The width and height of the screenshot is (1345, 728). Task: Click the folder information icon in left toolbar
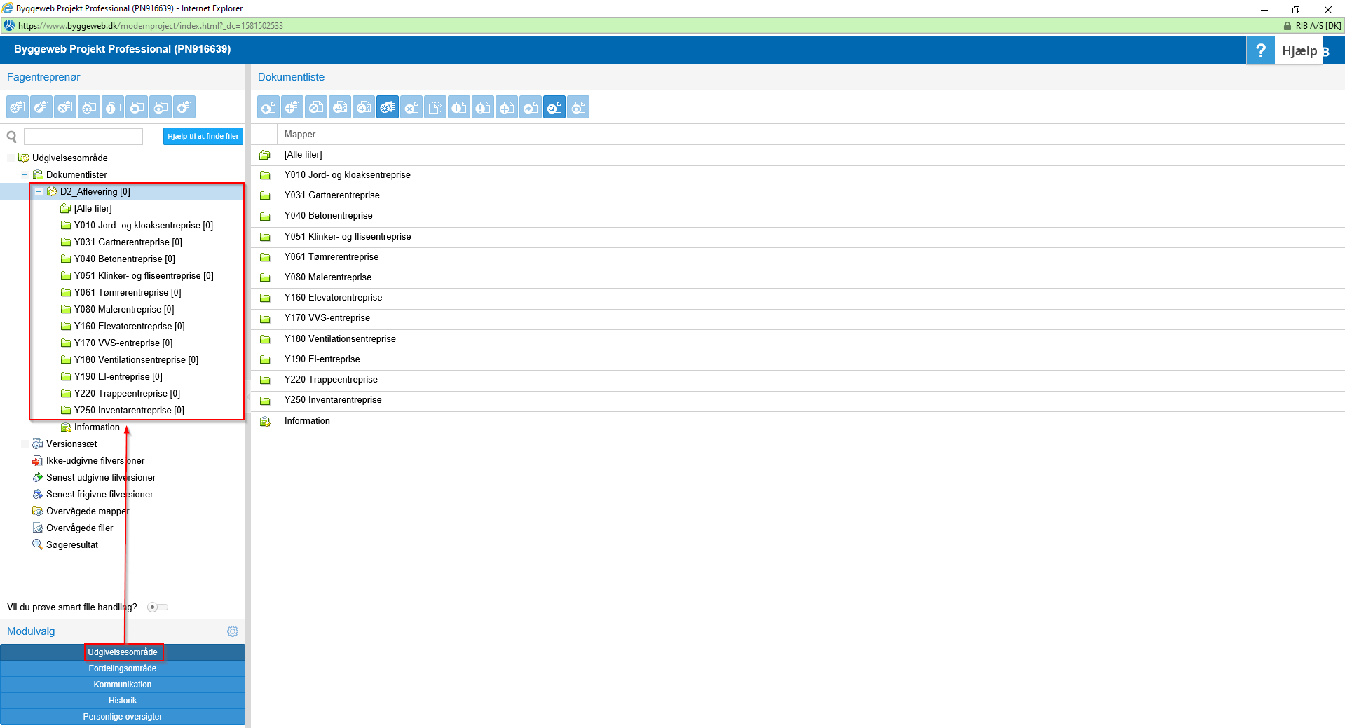pyautogui.click(x=114, y=107)
